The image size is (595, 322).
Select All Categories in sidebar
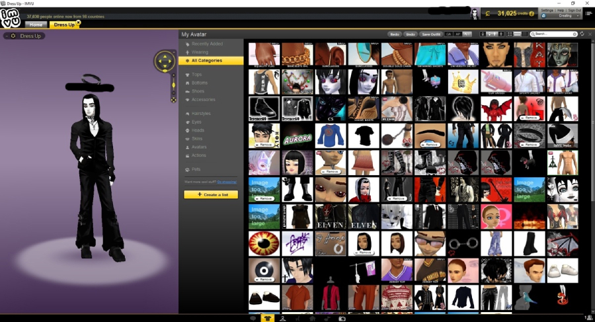211,60
